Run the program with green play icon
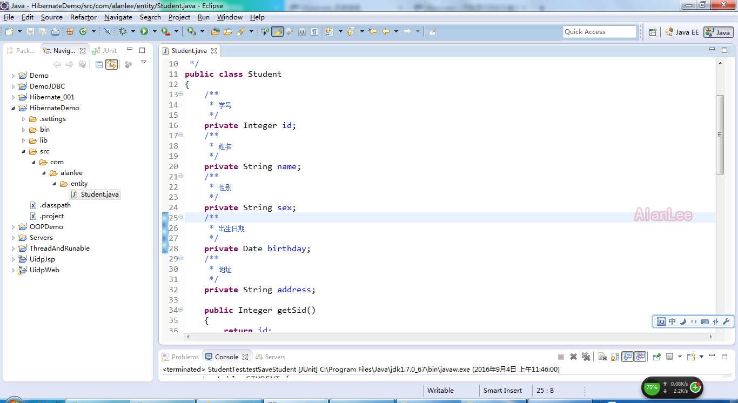The image size is (738, 403). tap(144, 32)
